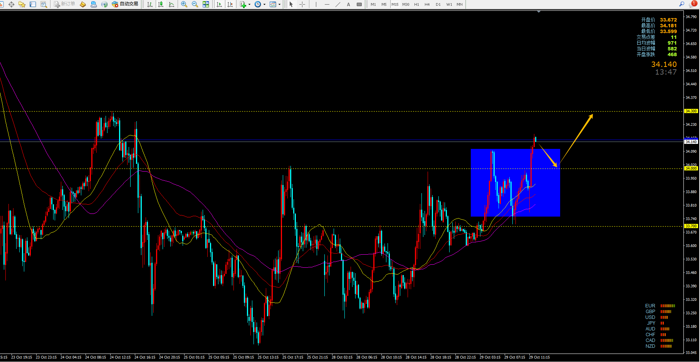Open the MQL5 community cloud icon
The image size is (700, 362).
coord(94,4)
